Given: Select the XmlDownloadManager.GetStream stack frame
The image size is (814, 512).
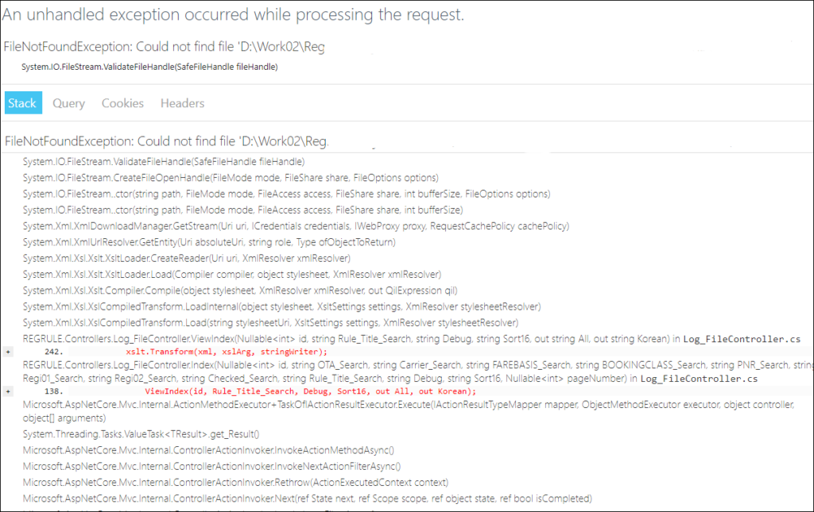Looking at the screenshot, I should [x=296, y=225].
